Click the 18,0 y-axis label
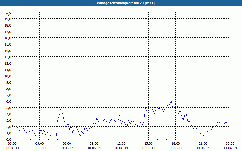Image resolution: width=242 pixels, height=151 pixels. [x=8, y=25]
